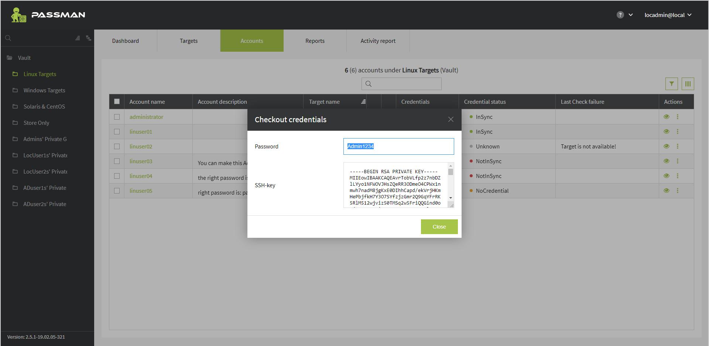Screen dimensions: 709x346
Task: Check the linuser04 row checkbox
Action: click(x=117, y=176)
